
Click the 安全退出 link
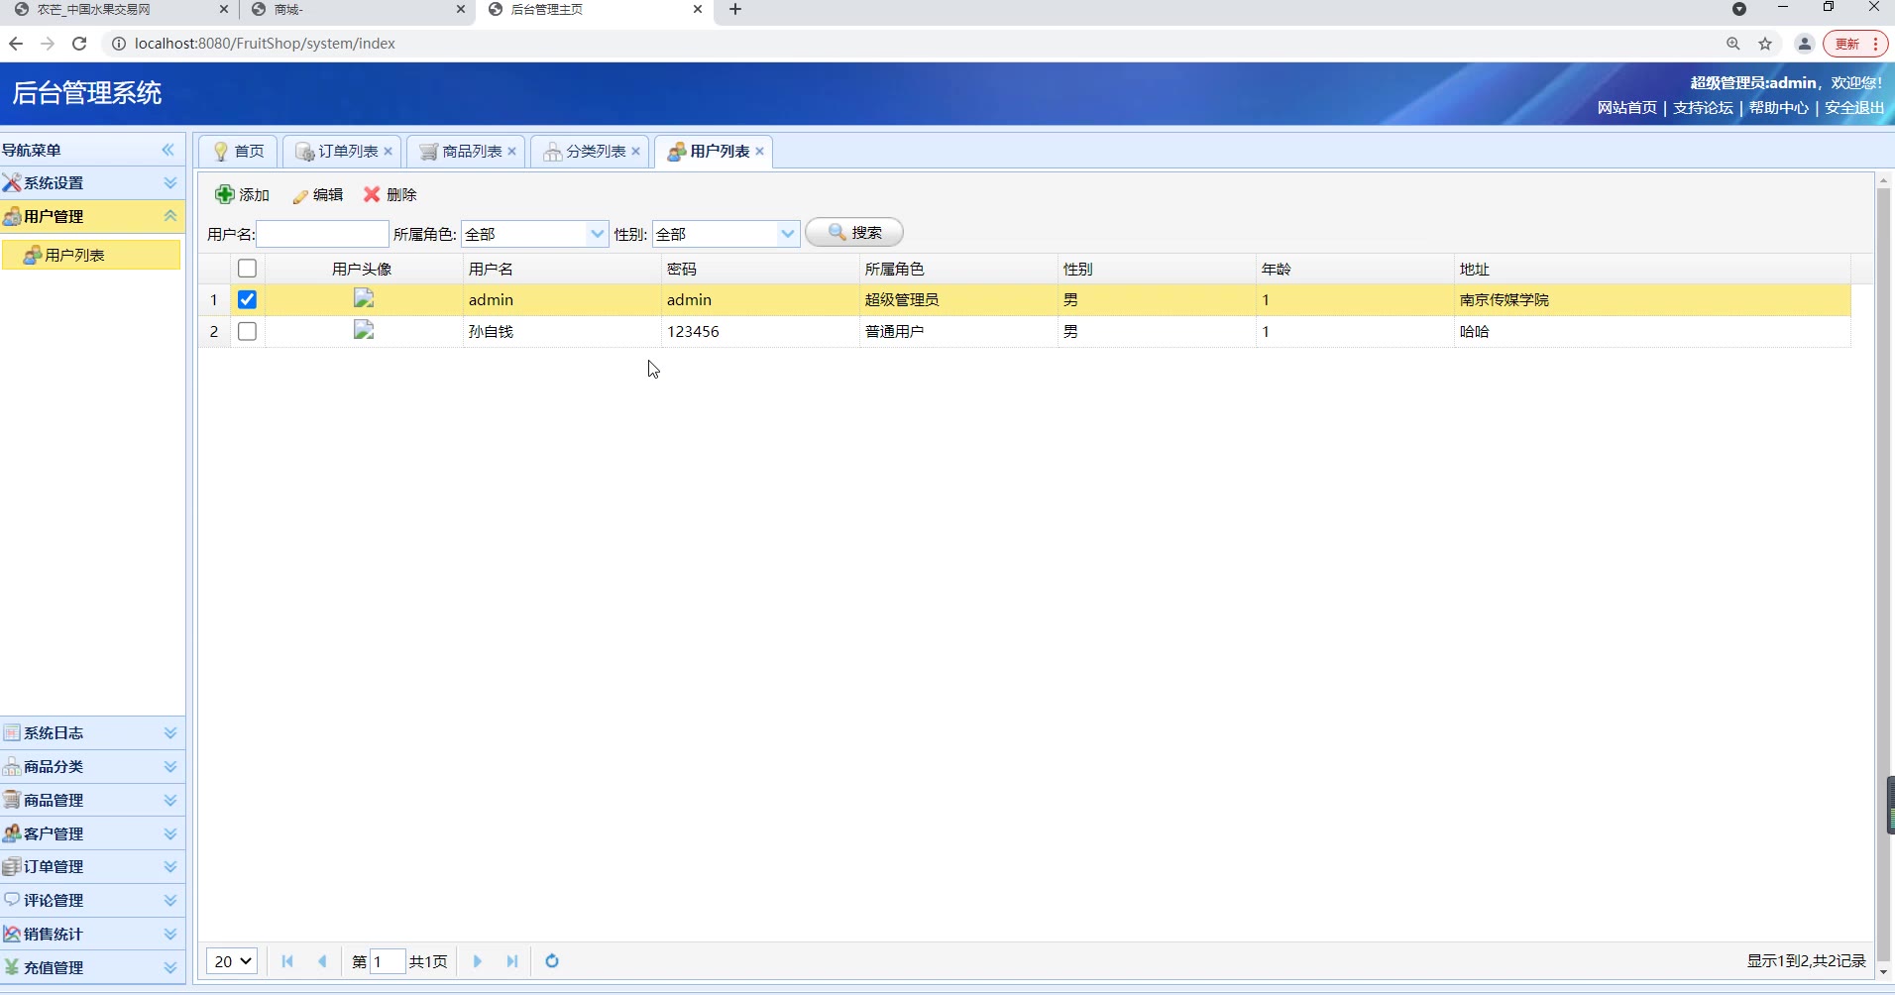tap(1854, 108)
